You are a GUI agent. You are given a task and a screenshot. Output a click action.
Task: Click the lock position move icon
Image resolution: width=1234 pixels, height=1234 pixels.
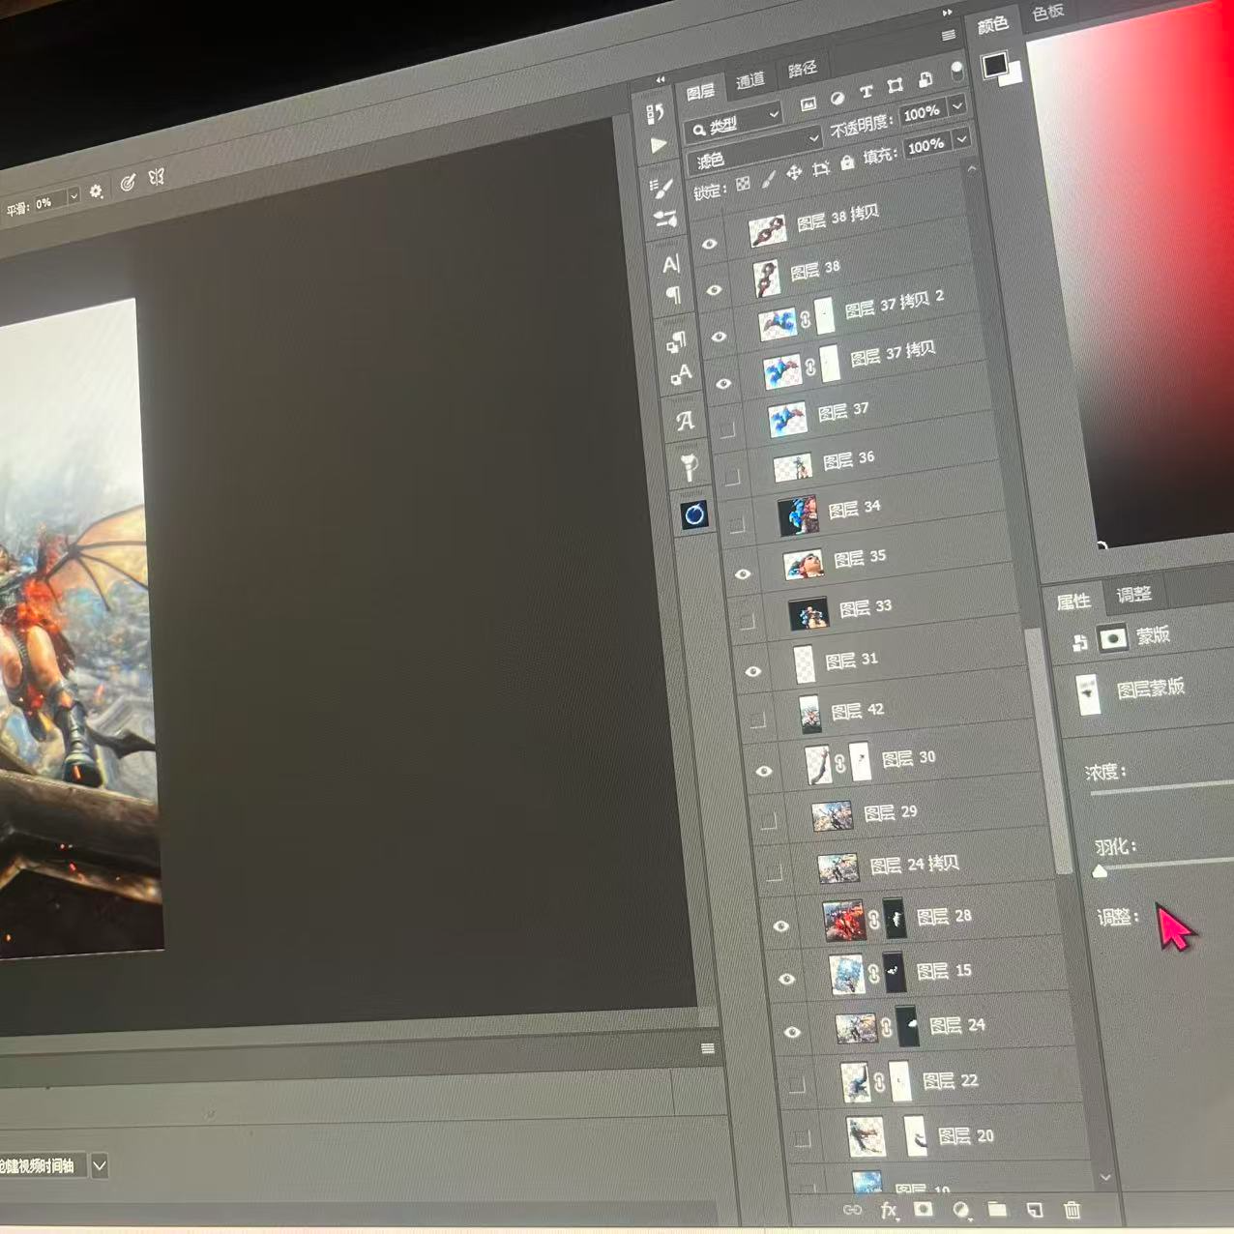pyautogui.click(x=794, y=172)
